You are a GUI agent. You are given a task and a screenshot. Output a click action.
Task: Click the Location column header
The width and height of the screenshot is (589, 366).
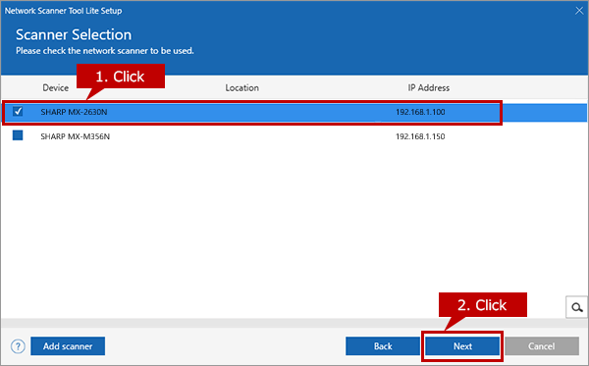coord(241,88)
